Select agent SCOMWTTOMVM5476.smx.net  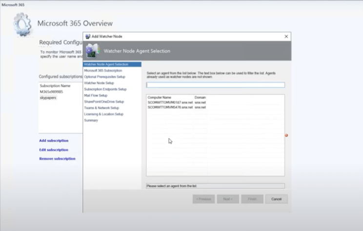point(170,107)
